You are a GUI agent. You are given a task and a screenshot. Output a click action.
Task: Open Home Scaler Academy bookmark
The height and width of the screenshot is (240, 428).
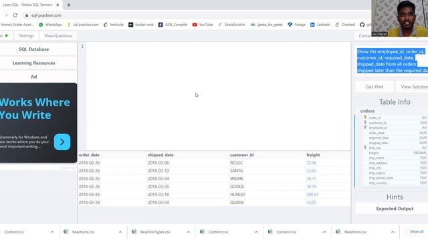[x=17, y=25]
